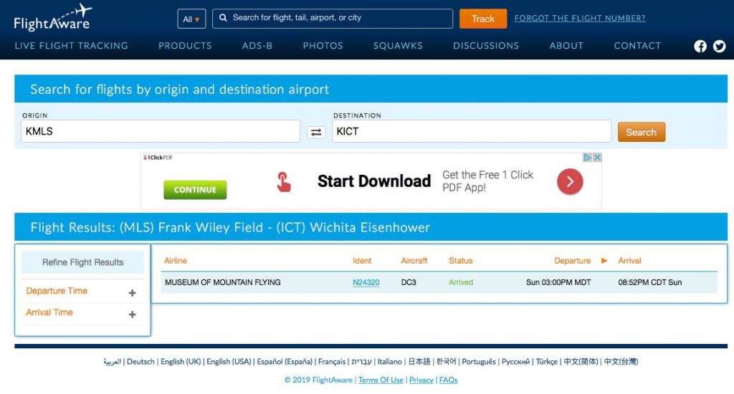The height and width of the screenshot is (394, 734).
Task: Open the Twitter icon link
Action: (x=719, y=47)
